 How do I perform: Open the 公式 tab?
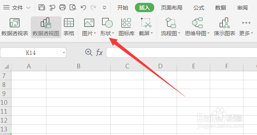199,7
